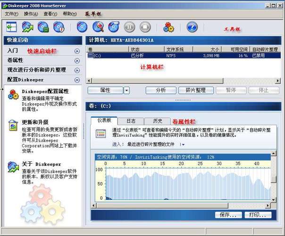This screenshot has height=236, width=285.
Task: Collapse the 配置Diskeeper section
Action: (x=77, y=80)
